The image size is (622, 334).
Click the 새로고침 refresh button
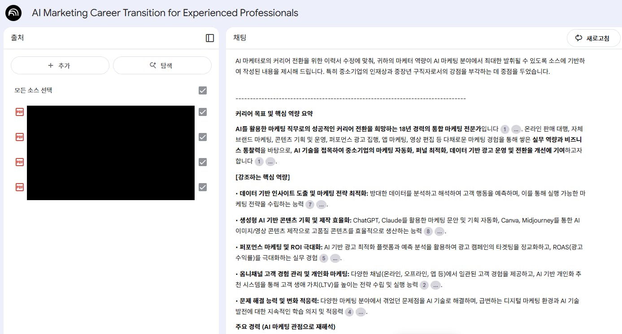tap(594, 38)
